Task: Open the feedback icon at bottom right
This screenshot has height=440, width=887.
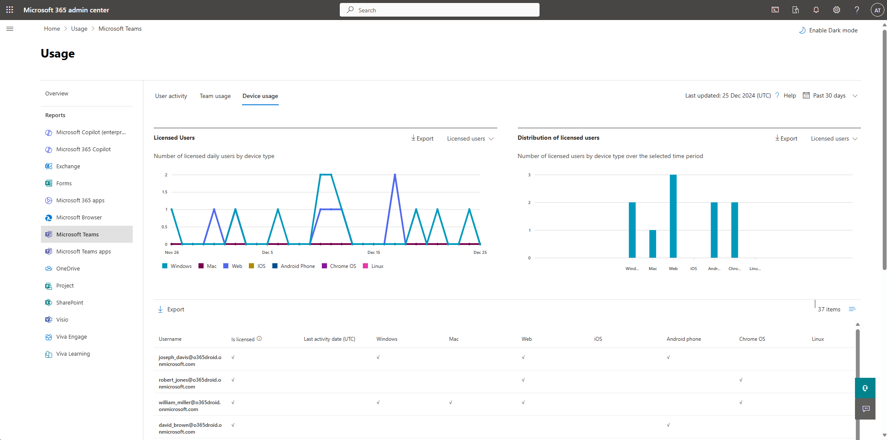Action: (x=866, y=409)
